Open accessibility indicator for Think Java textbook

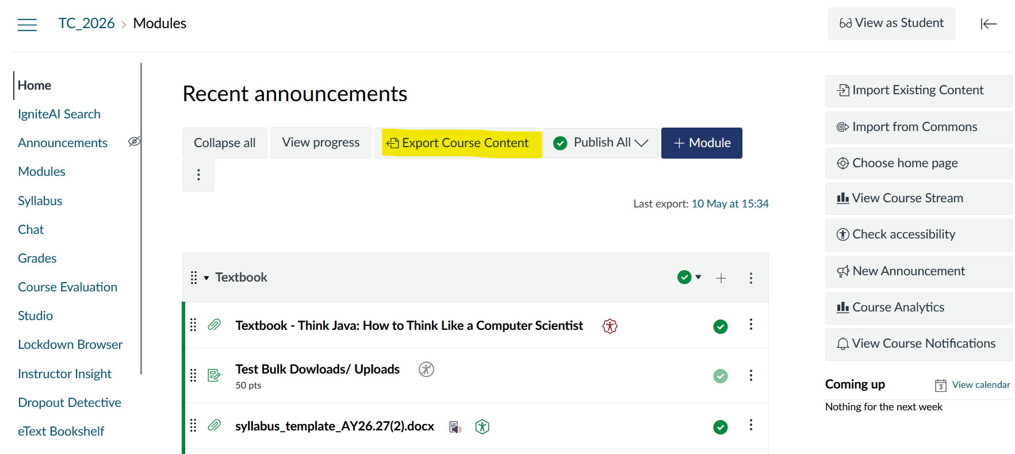pos(610,326)
